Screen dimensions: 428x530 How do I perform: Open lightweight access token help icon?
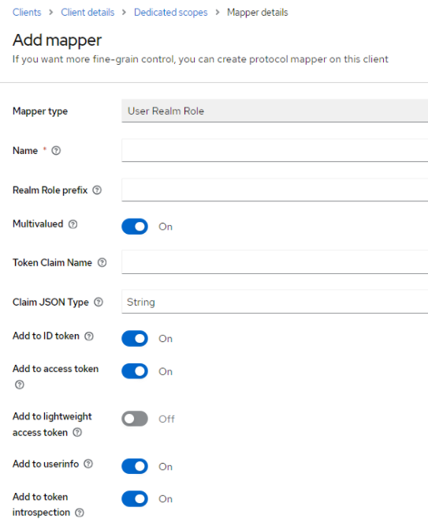[77, 432]
